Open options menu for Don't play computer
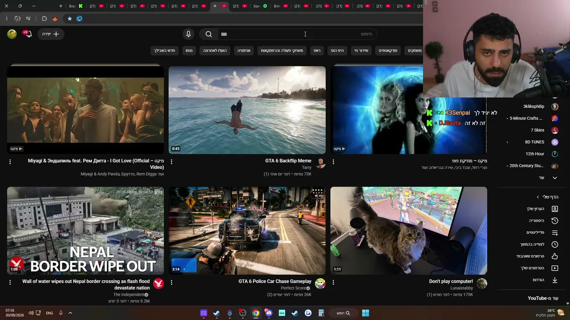Image resolution: width=570 pixels, height=320 pixels. coord(333,282)
